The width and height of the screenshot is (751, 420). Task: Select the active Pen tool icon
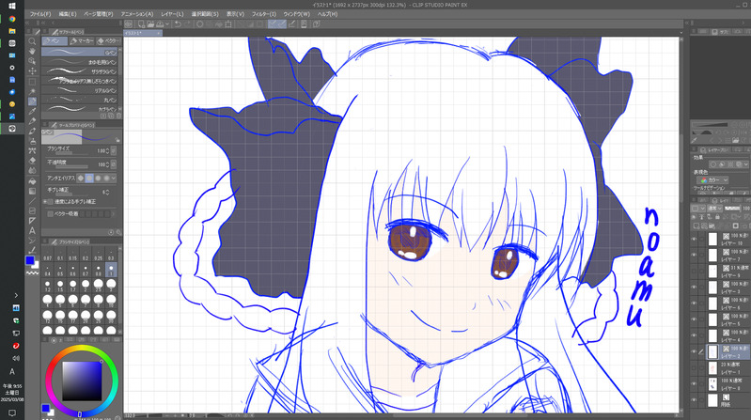pyautogui.click(x=32, y=101)
